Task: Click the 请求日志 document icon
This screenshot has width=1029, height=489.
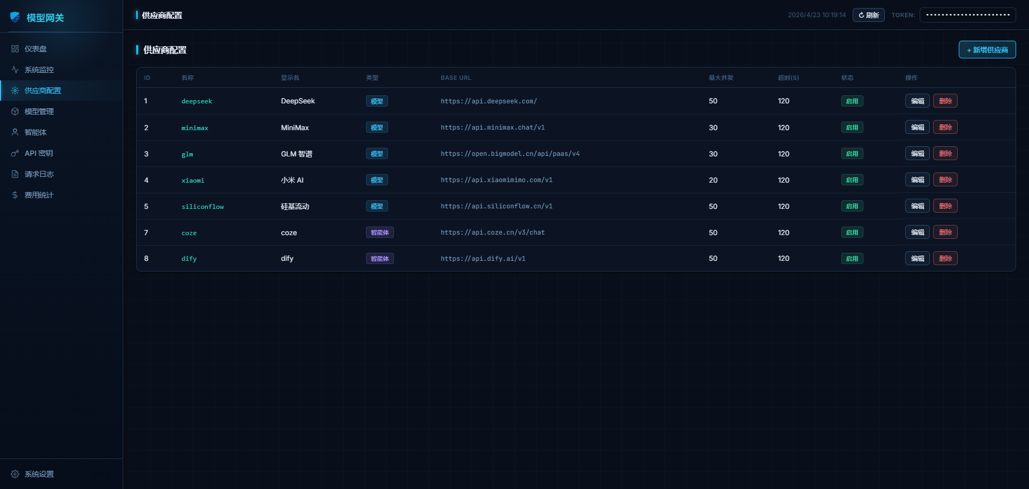Action: click(15, 174)
